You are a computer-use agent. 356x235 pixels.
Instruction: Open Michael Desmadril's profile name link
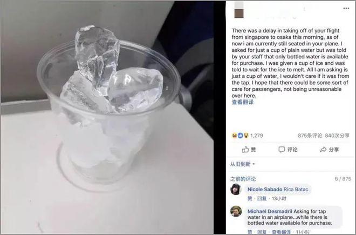270,211
